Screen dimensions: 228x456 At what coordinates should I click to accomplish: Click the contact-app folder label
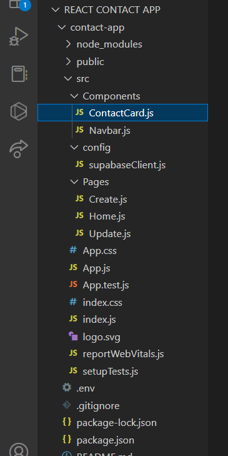(x=97, y=28)
